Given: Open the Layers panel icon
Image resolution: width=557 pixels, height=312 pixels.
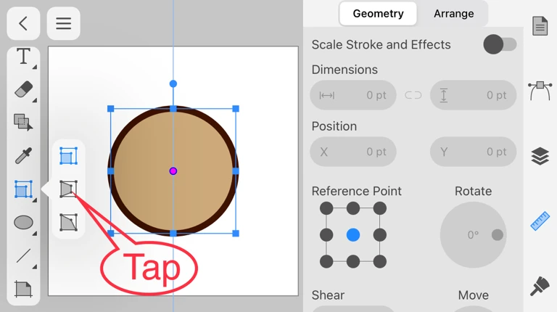Looking at the screenshot, I should pos(540,156).
